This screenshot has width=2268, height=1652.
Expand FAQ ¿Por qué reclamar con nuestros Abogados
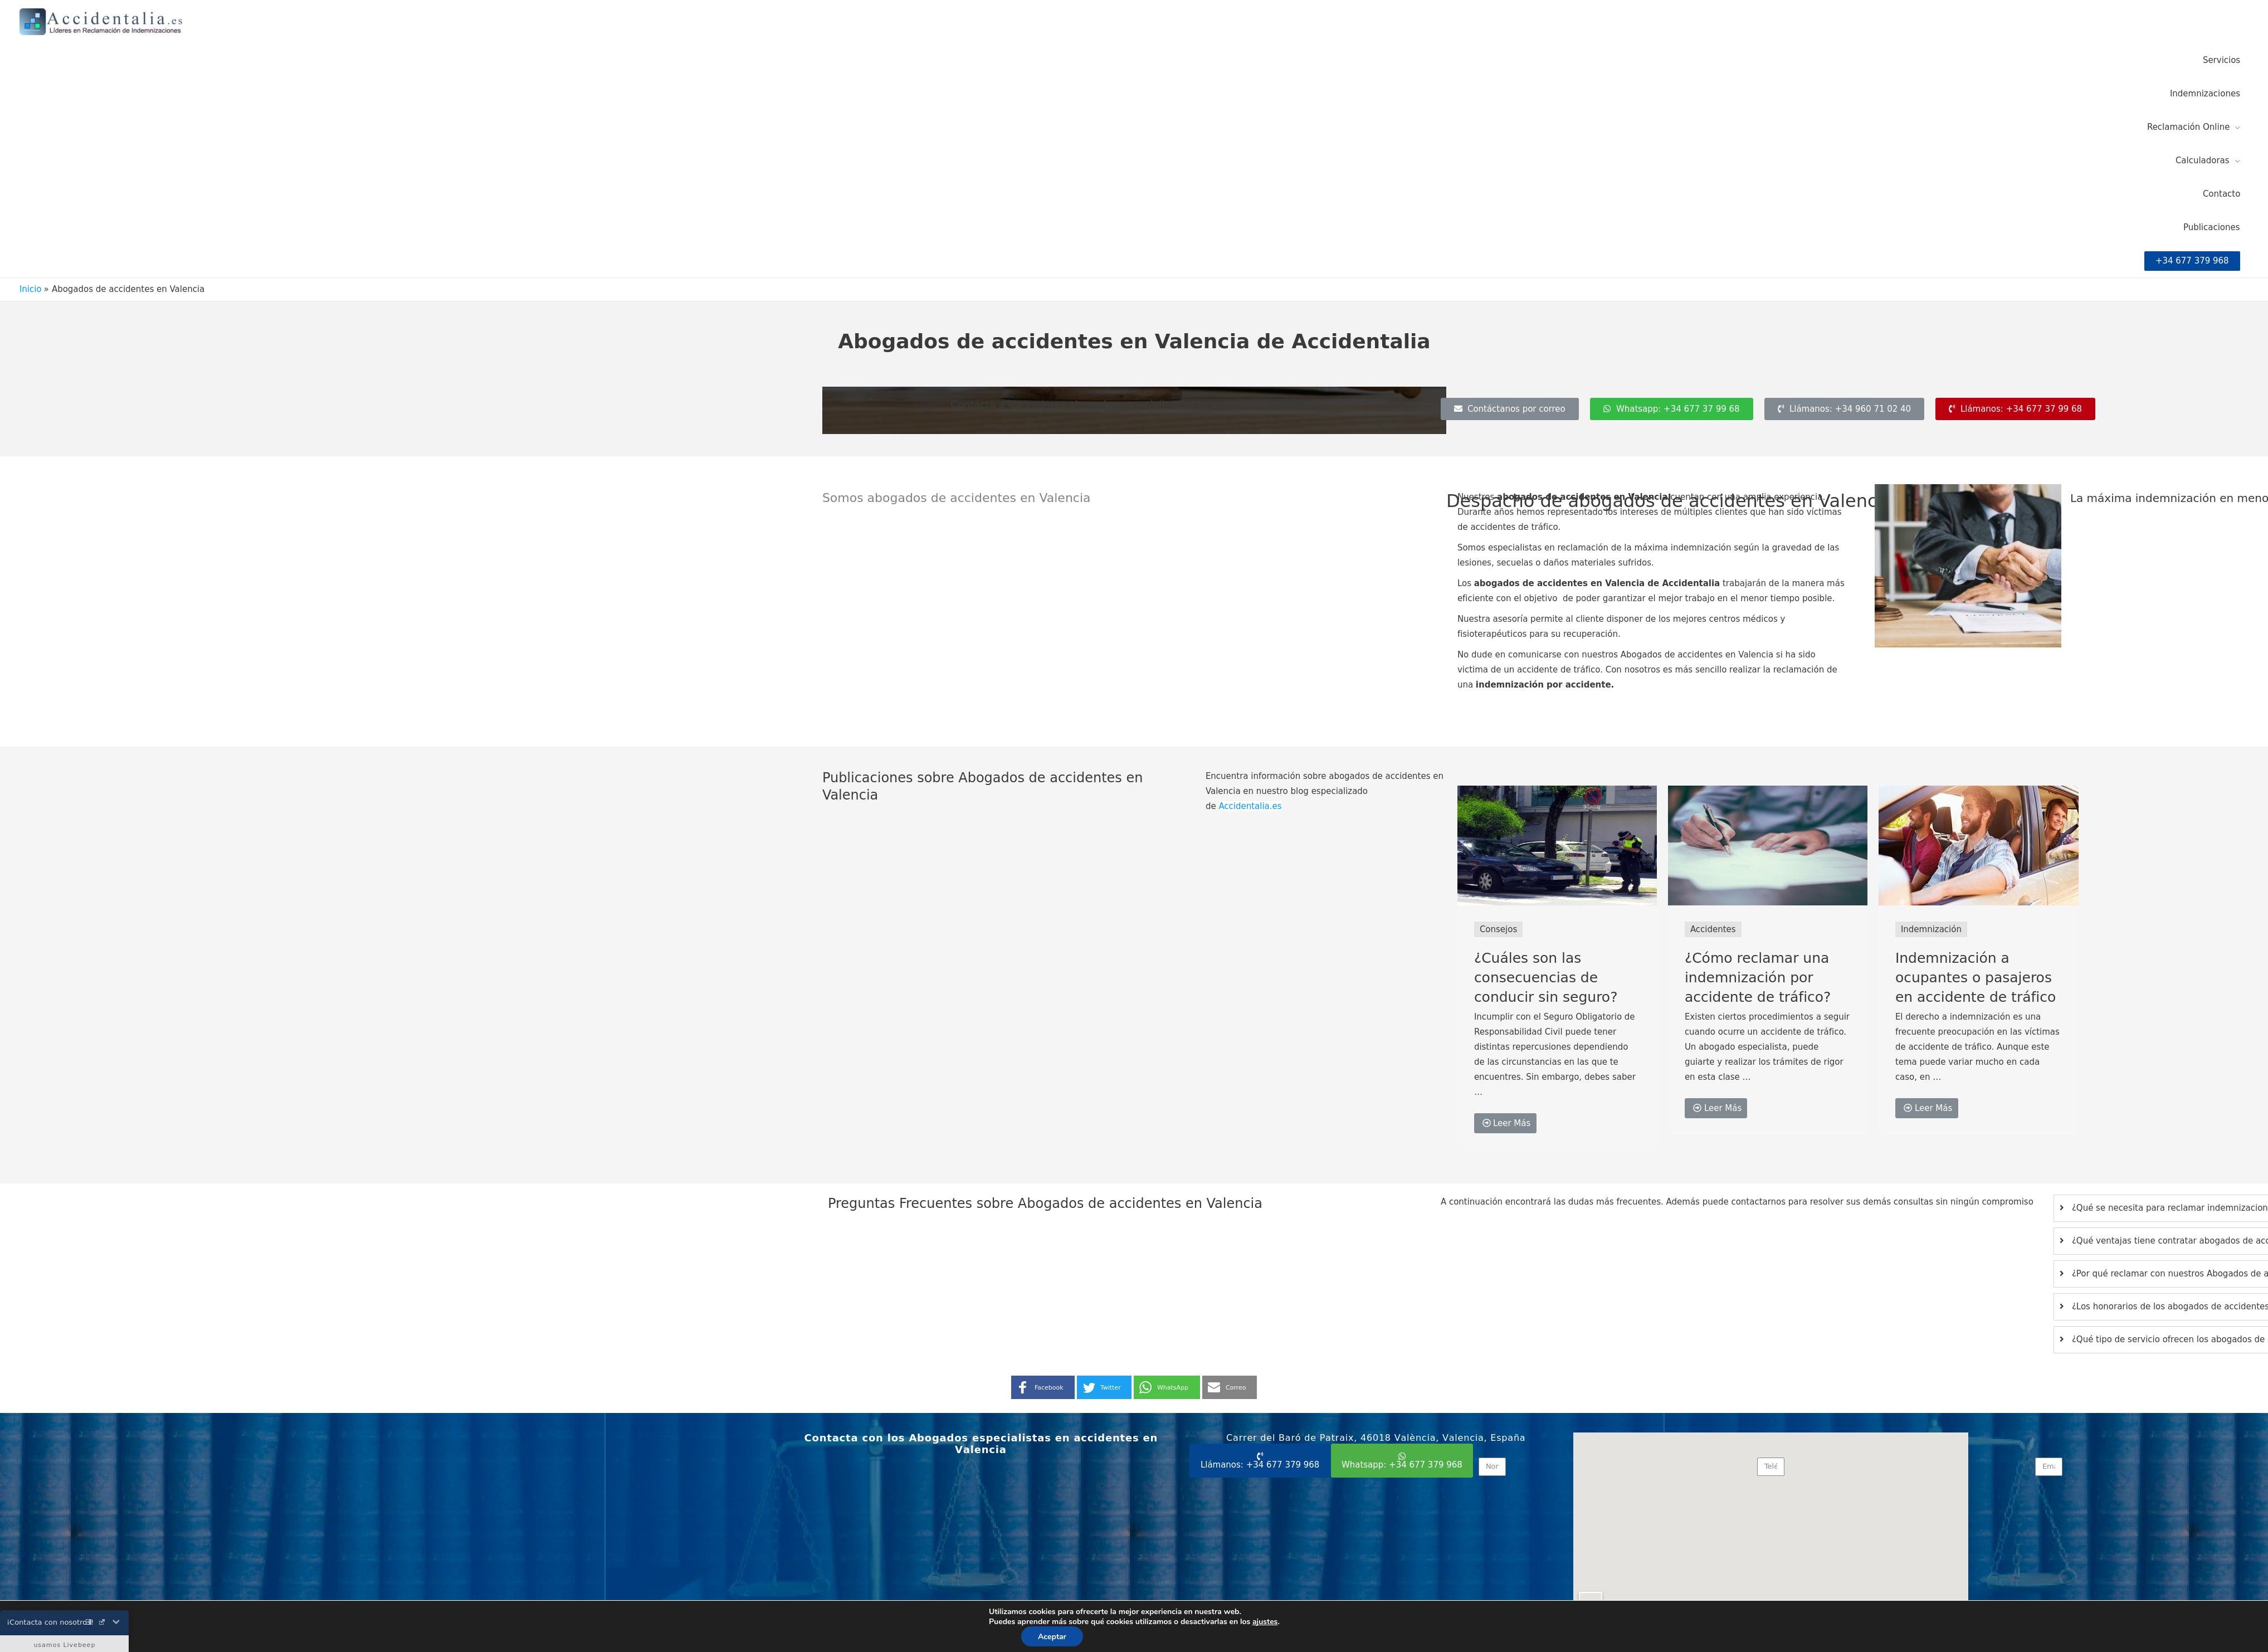(x=2160, y=1274)
